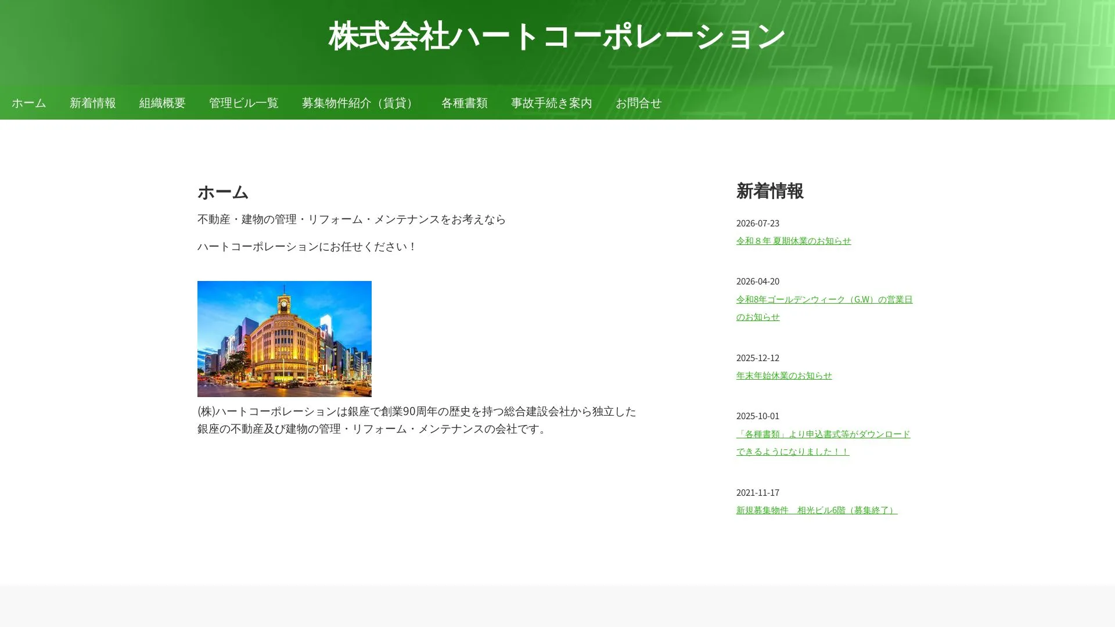
Task: Click the date 2021-11-17
Action: point(758,492)
